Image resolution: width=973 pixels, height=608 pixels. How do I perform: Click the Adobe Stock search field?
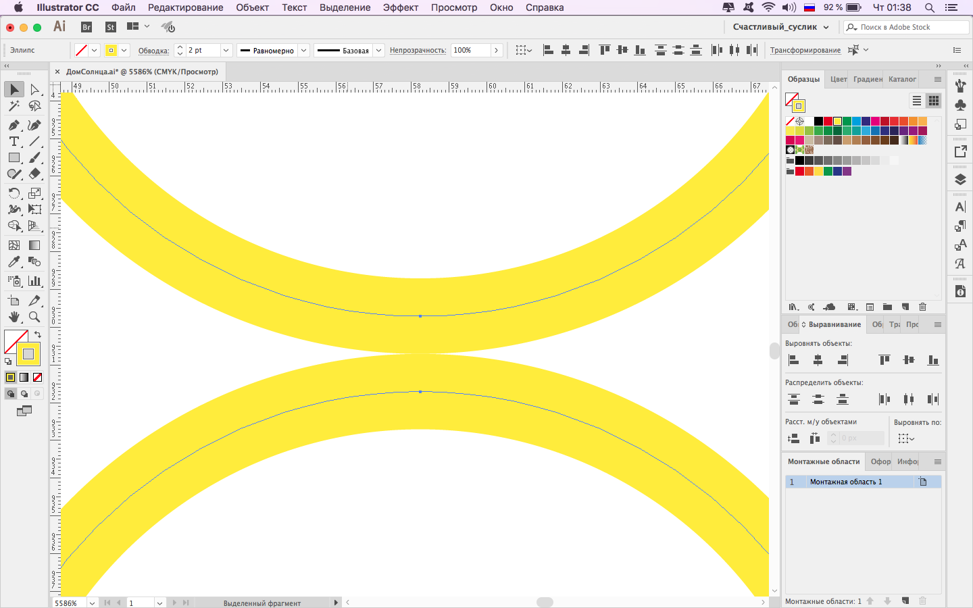(x=909, y=27)
